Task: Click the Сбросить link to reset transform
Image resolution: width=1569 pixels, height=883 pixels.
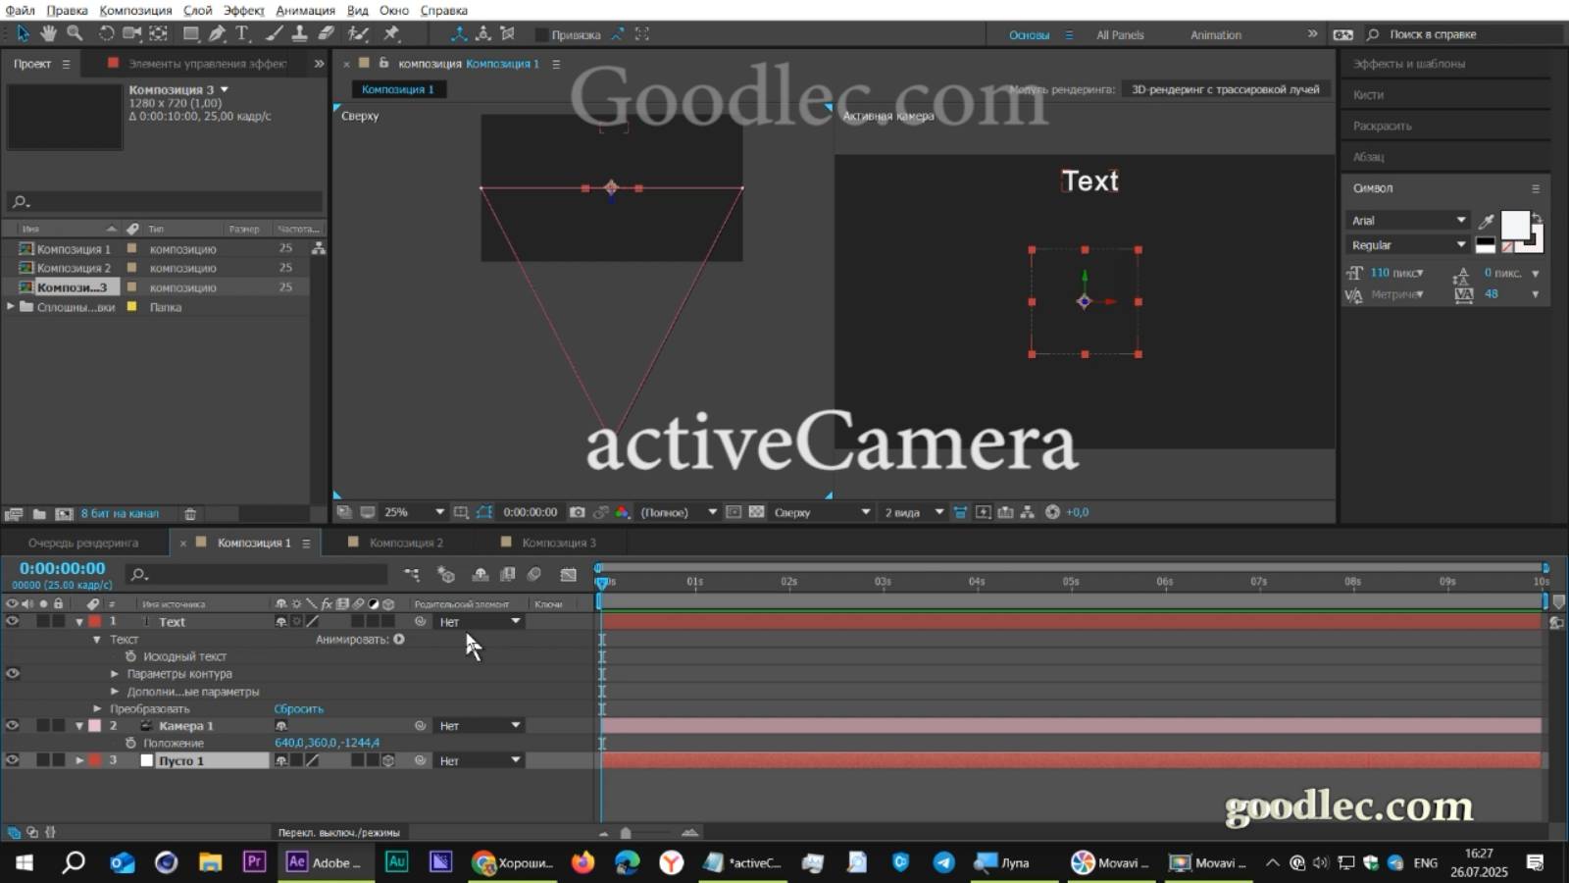Action: point(299,707)
